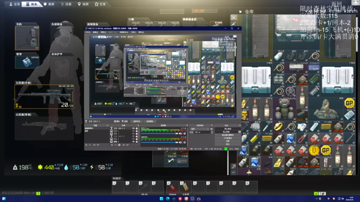Viewport: 360px width, 202px height.
Task: Open source properties gear in sources toolbar
Action: click(x=119, y=145)
